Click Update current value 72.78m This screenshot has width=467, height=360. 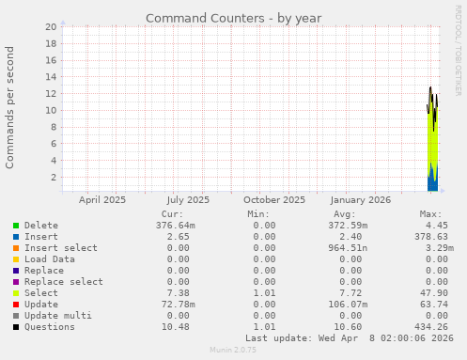tap(179, 305)
